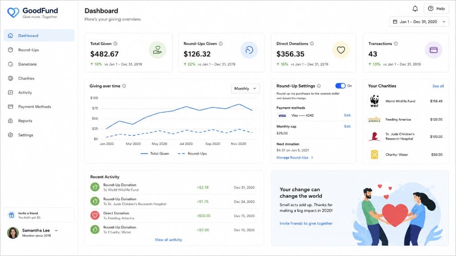Click the Round-Up Donation icon dated Dec 24, 2020

click(95, 201)
